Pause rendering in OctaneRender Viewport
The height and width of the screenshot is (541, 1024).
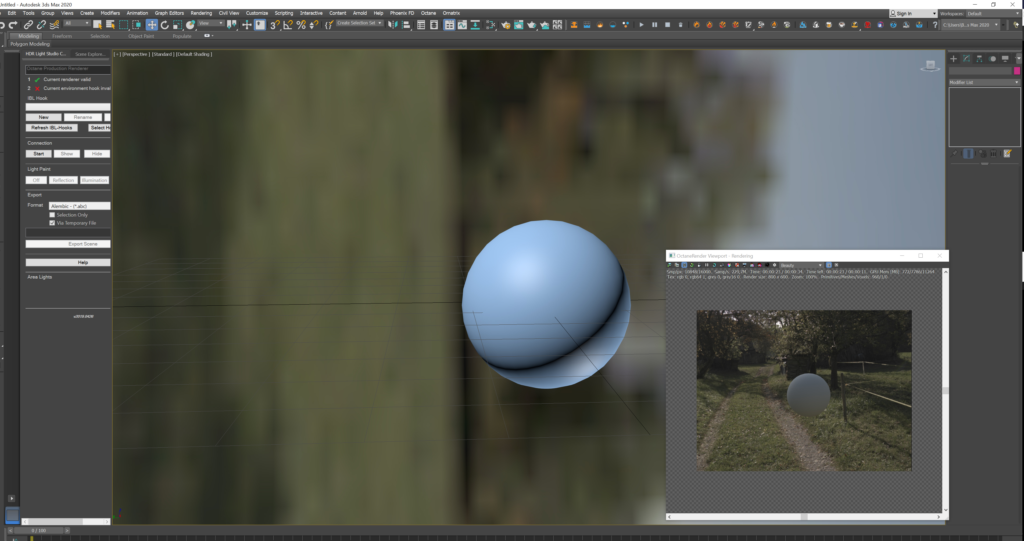pyautogui.click(x=707, y=265)
